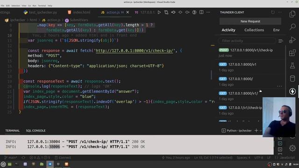Click the compare changes icon in editor toolbar
This screenshot has height=168, width=299.
(166, 13)
